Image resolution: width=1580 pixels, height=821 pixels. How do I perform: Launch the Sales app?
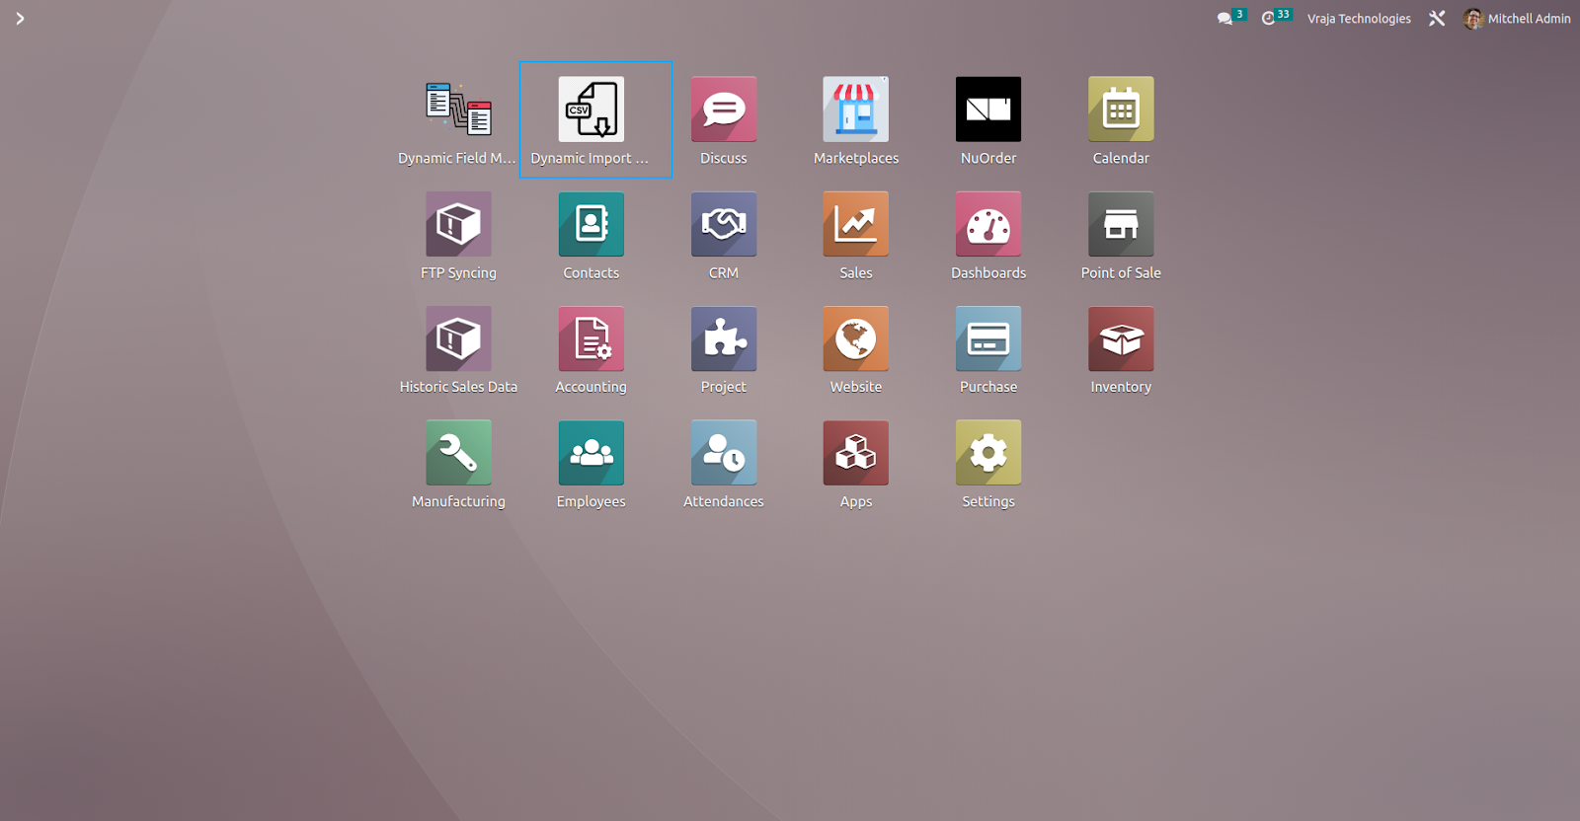coord(855,224)
